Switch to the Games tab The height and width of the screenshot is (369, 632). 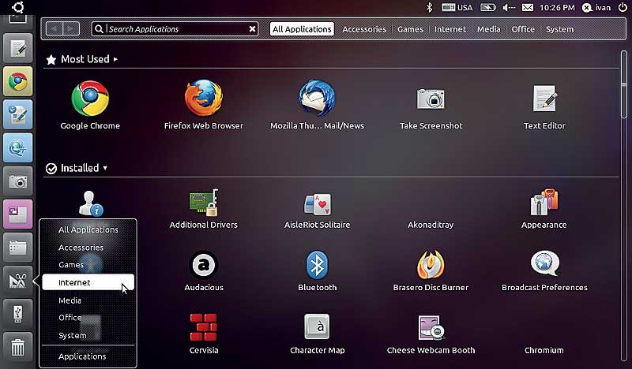coord(410,29)
